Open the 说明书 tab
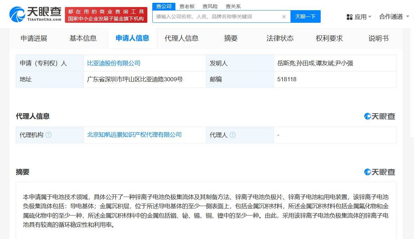 pos(379,38)
